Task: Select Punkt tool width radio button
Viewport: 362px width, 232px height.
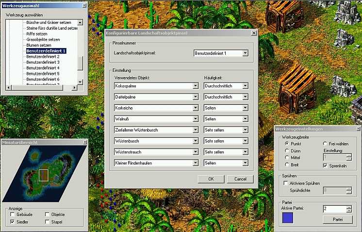Action: point(287,144)
